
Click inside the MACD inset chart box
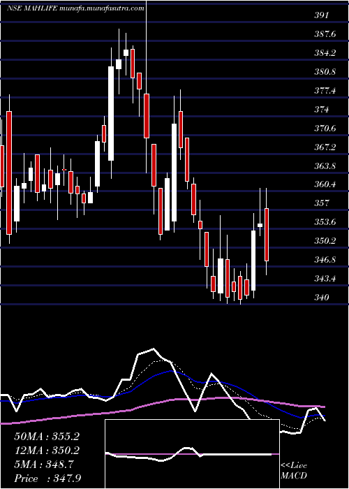click(x=192, y=454)
